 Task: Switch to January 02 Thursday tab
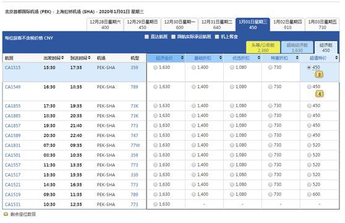(x=287, y=24)
